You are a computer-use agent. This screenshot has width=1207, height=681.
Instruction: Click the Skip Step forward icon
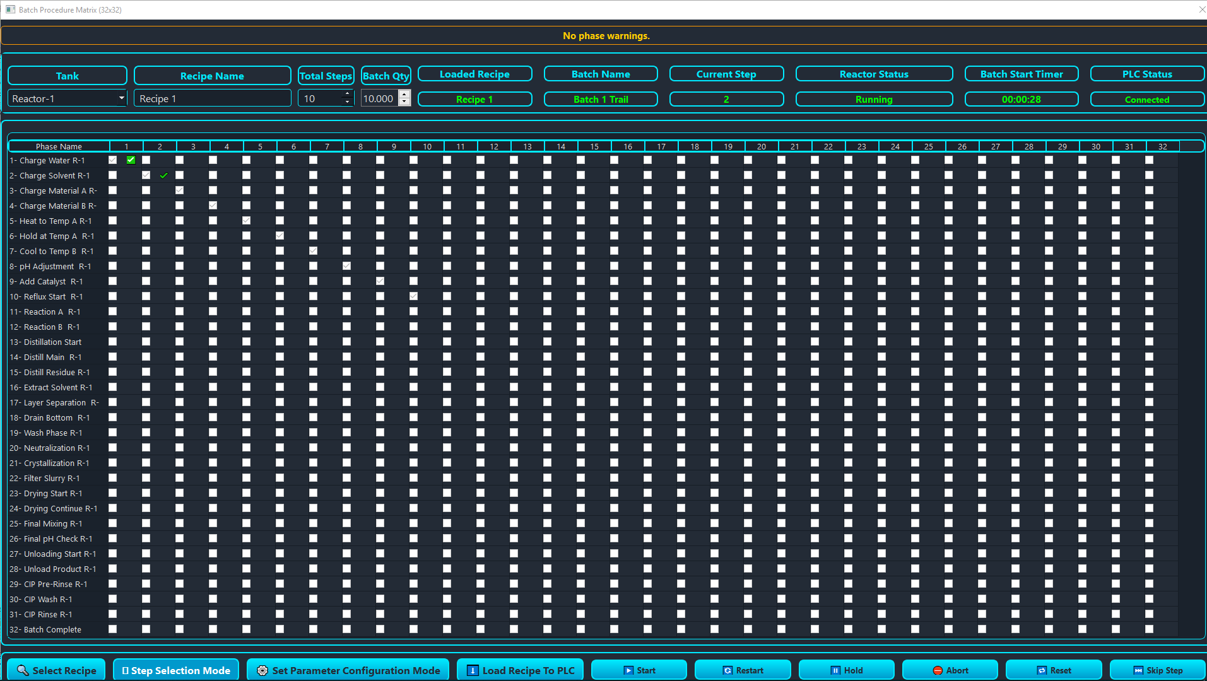pyautogui.click(x=1138, y=670)
